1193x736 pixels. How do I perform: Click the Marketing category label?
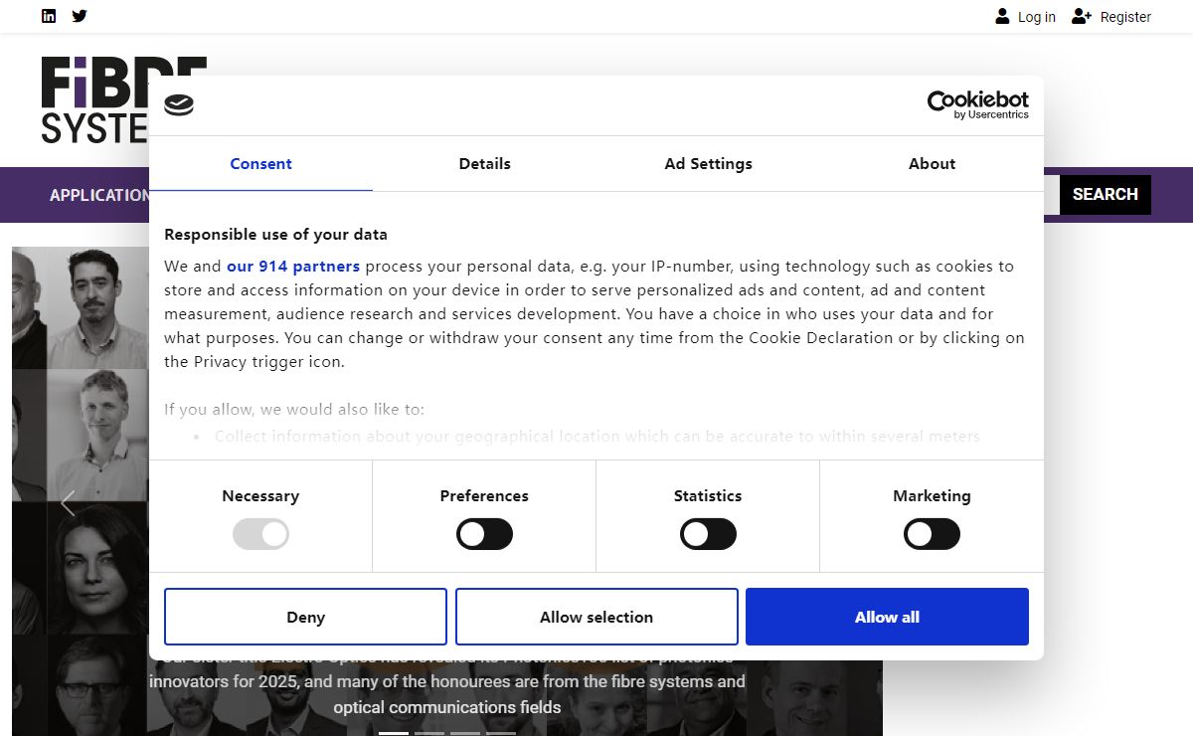tap(932, 495)
